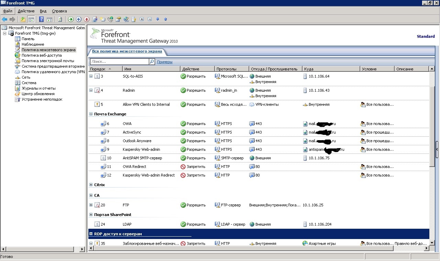The height and width of the screenshot is (261, 440).
Task: Select Панель in the console tree
Action: click(28, 39)
